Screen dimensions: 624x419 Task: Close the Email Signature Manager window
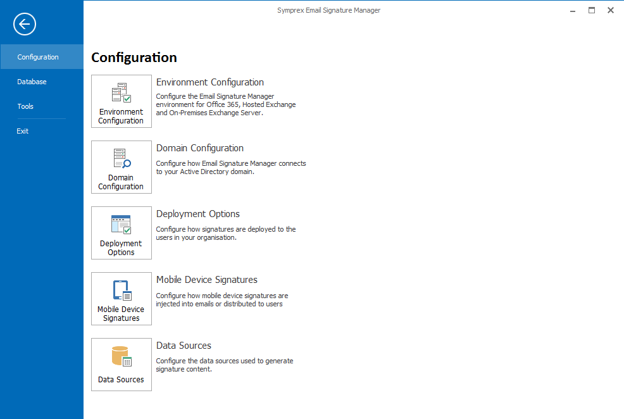(x=611, y=10)
